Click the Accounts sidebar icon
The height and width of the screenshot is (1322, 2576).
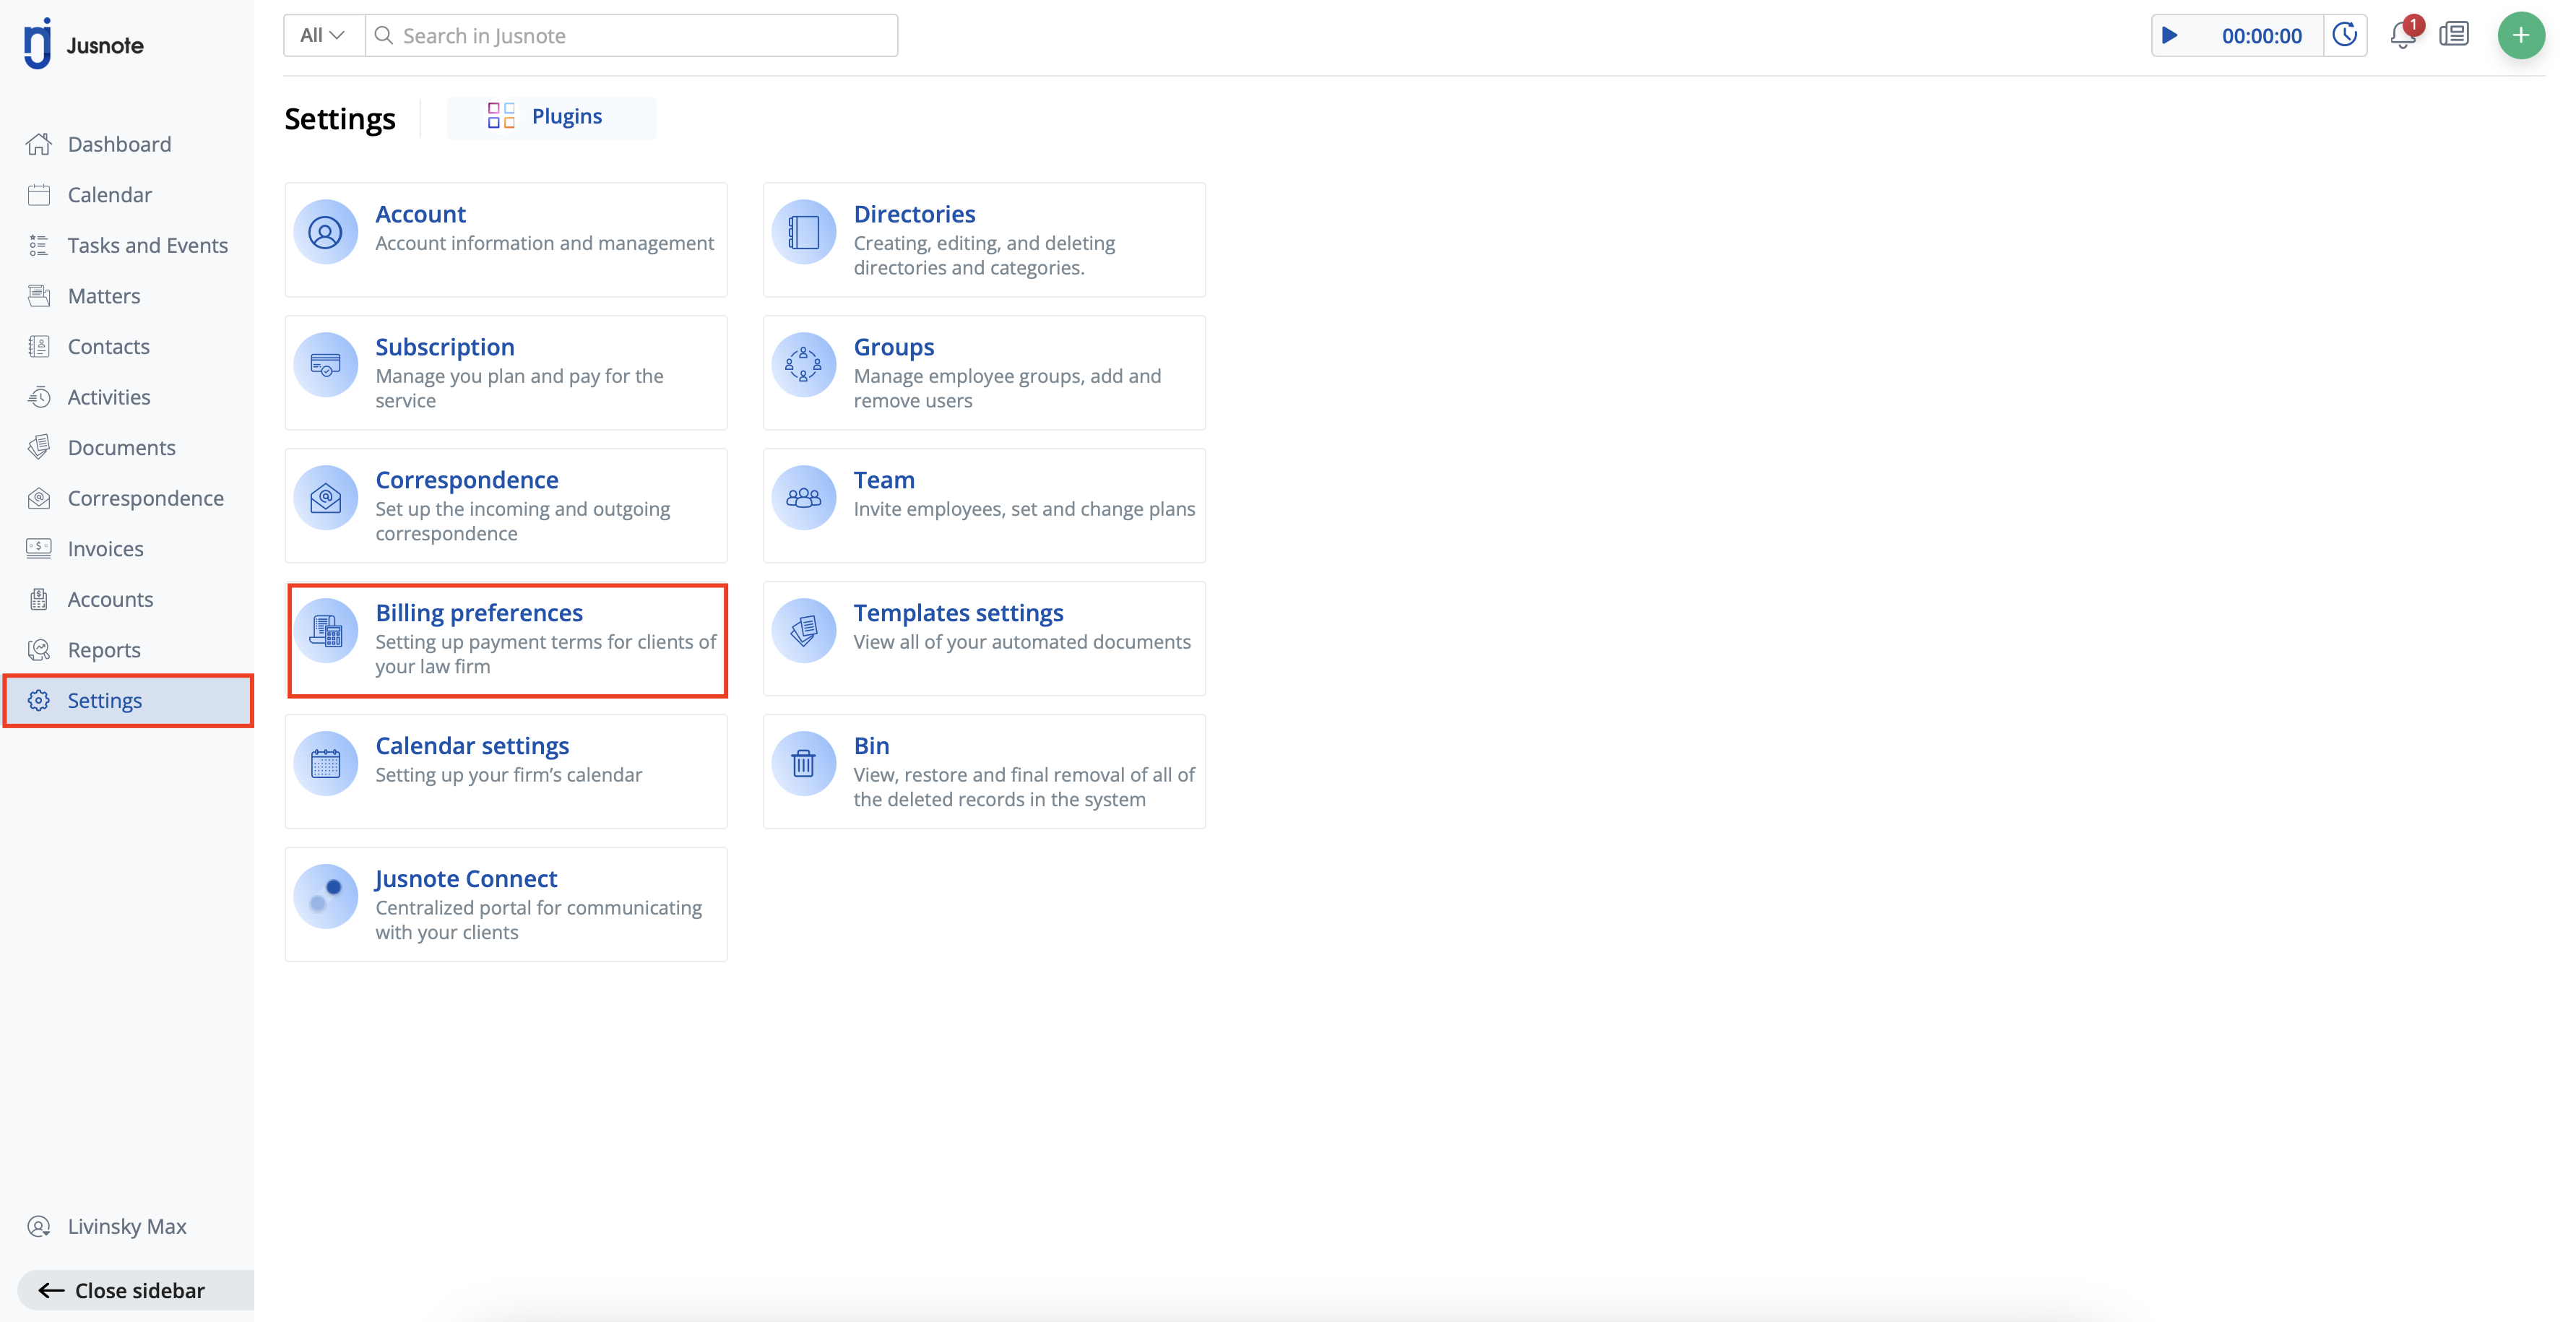pyautogui.click(x=39, y=599)
